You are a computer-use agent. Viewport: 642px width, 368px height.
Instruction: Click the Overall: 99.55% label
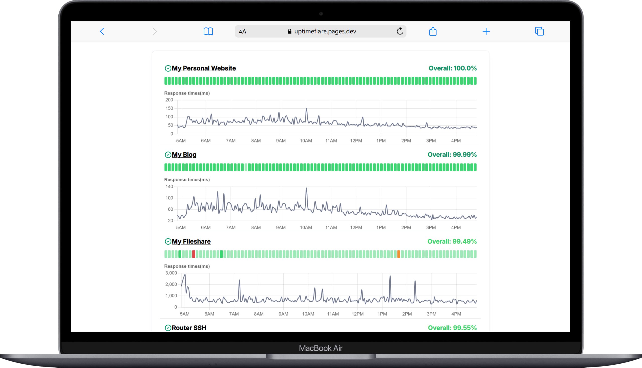[452, 328]
